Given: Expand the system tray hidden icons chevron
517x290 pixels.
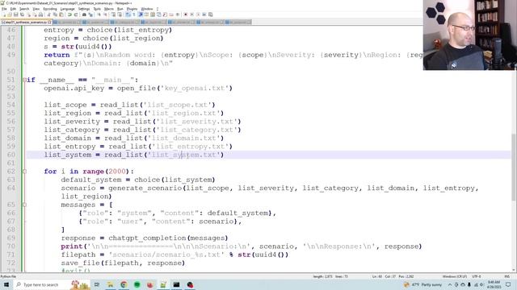Looking at the screenshot, I should (449, 284).
